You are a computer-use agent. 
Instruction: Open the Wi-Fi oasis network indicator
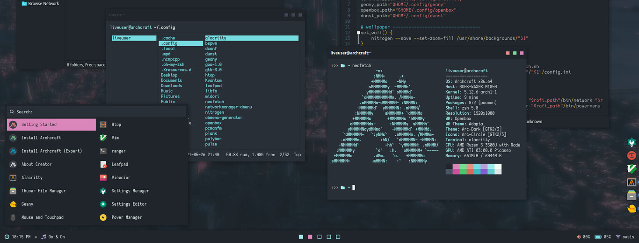[618, 237]
